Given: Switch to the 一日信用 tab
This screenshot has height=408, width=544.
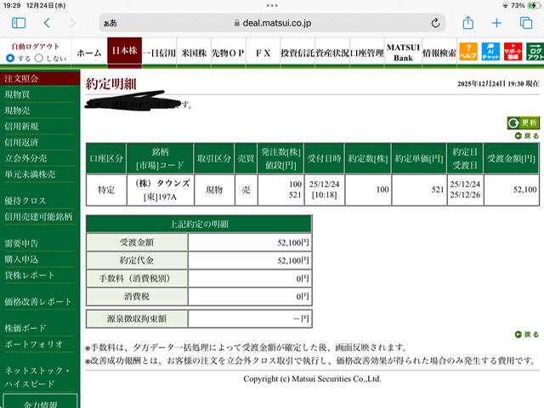Looking at the screenshot, I should (159, 53).
